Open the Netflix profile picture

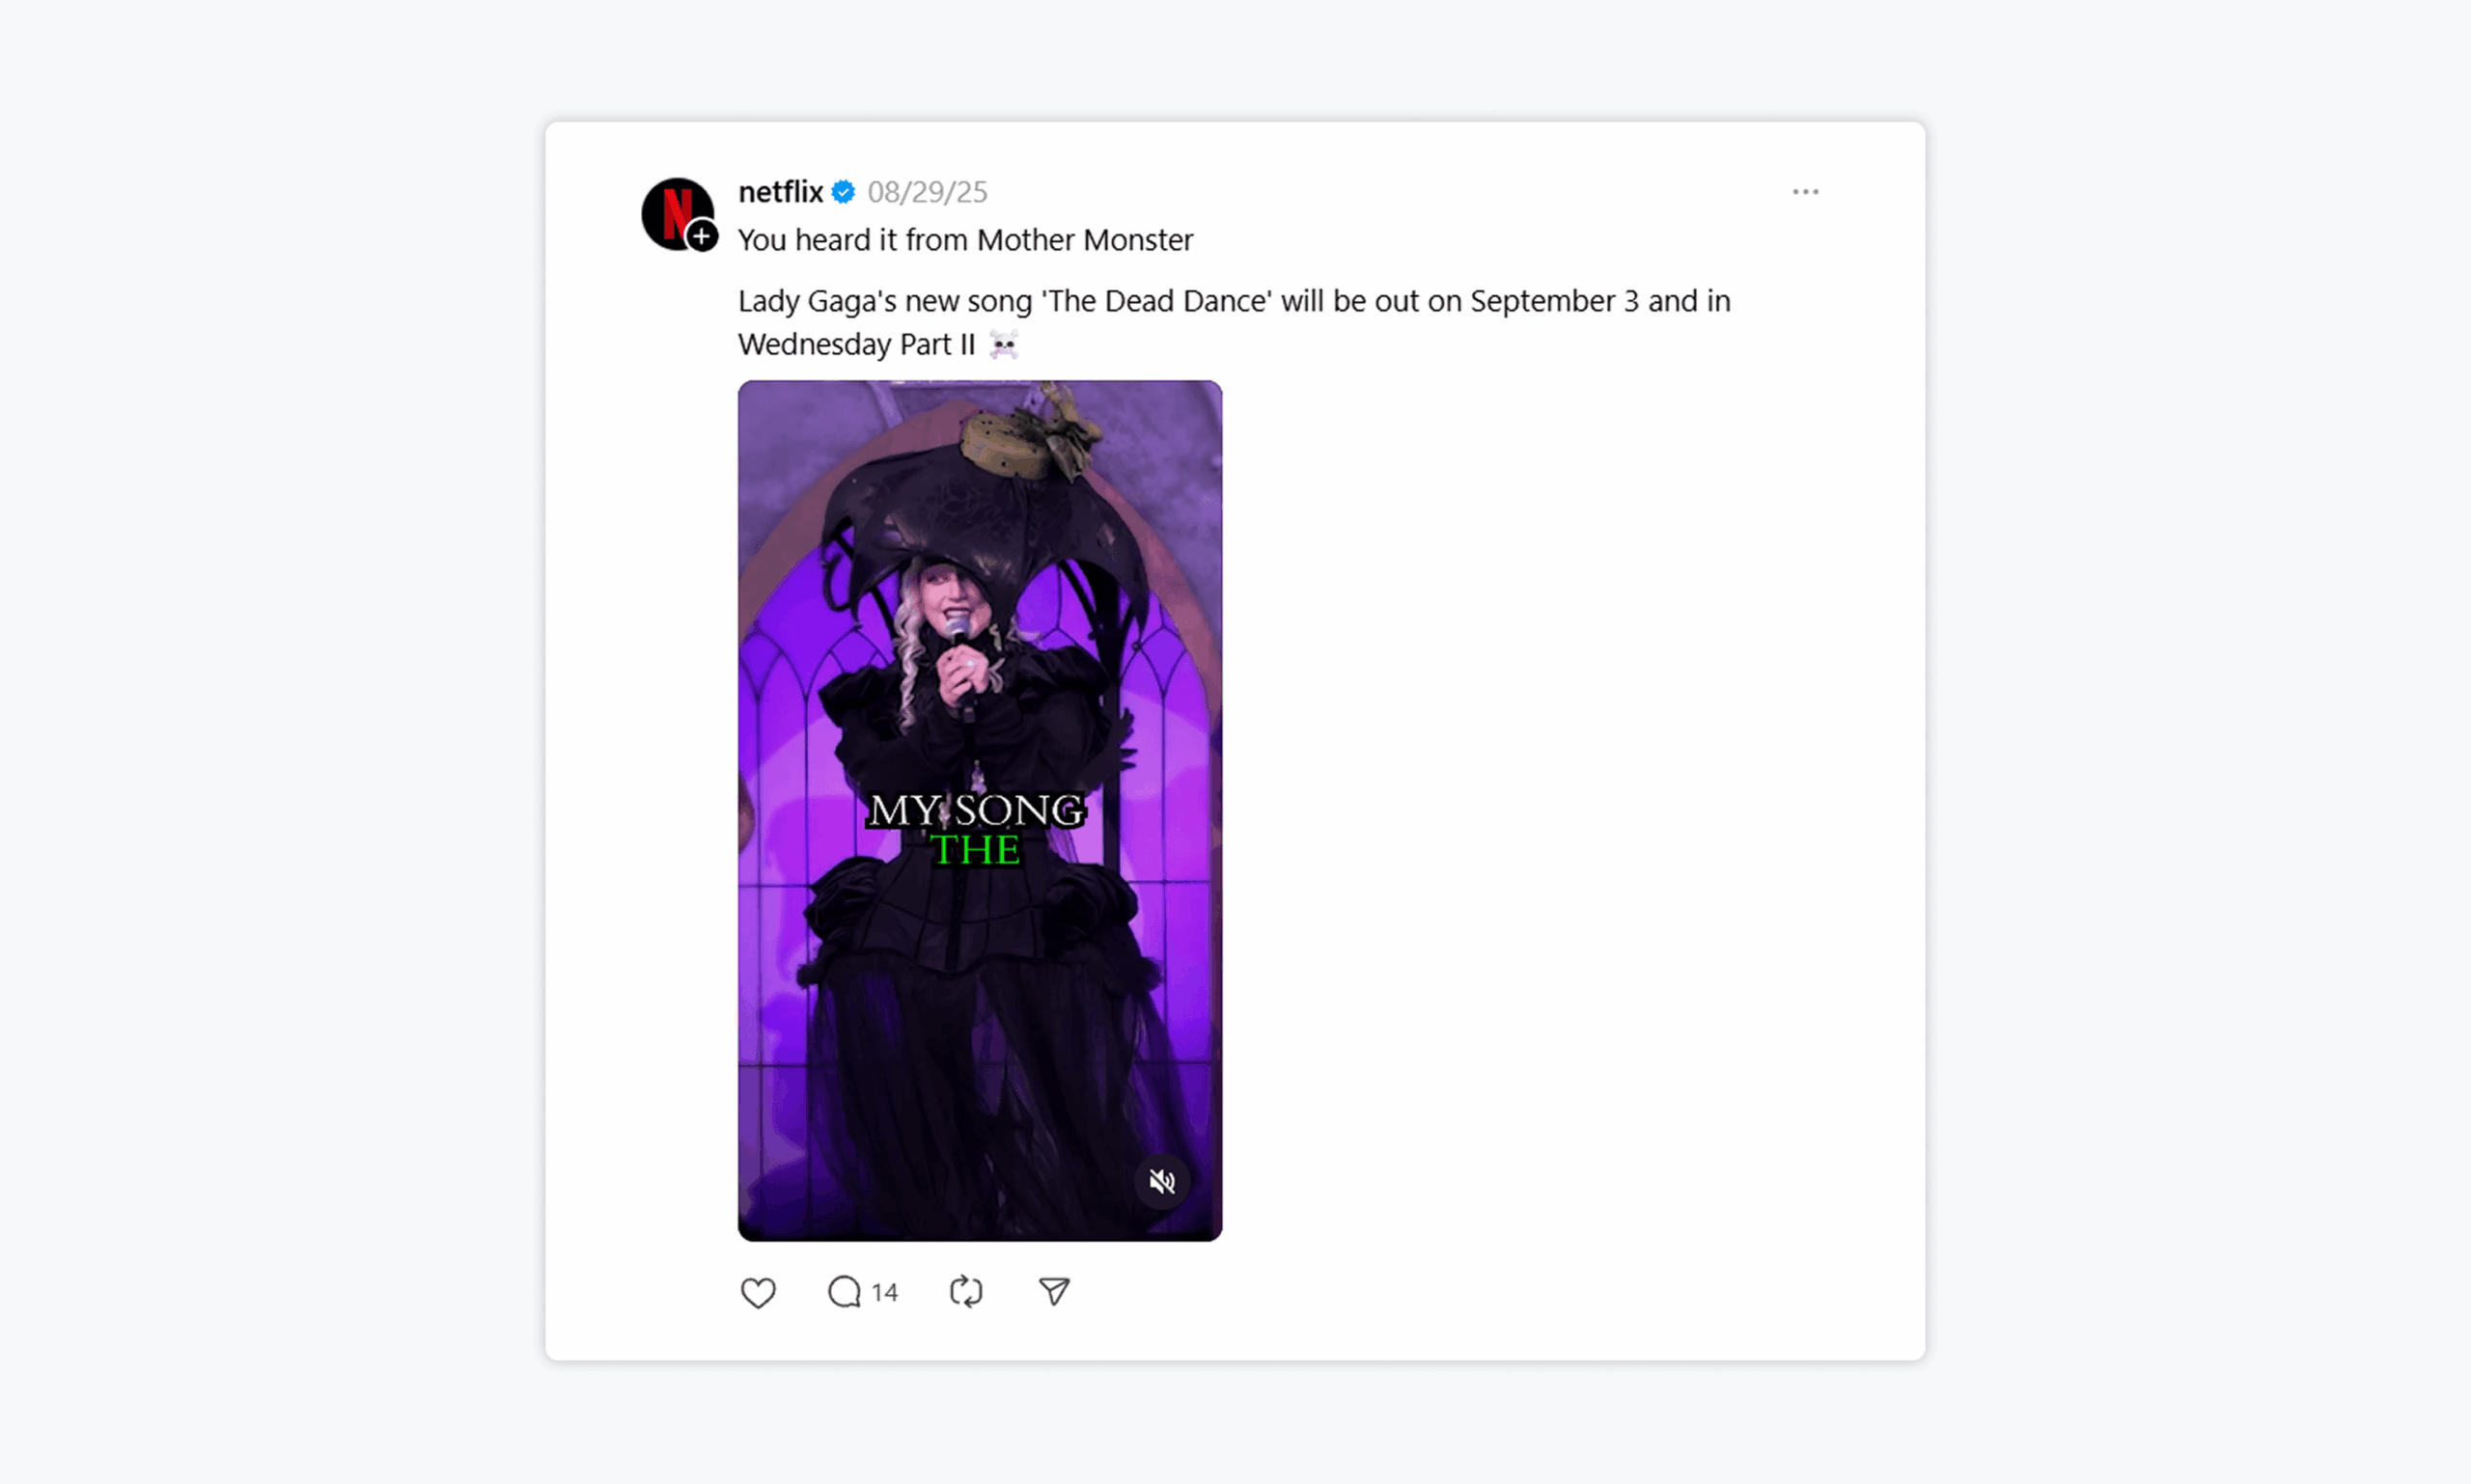[678, 213]
